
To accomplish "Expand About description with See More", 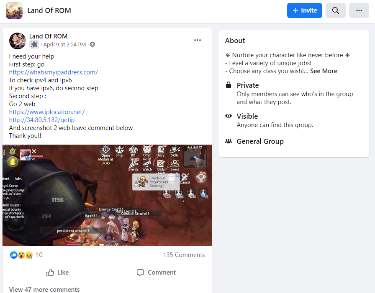I will (x=324, y=71).
